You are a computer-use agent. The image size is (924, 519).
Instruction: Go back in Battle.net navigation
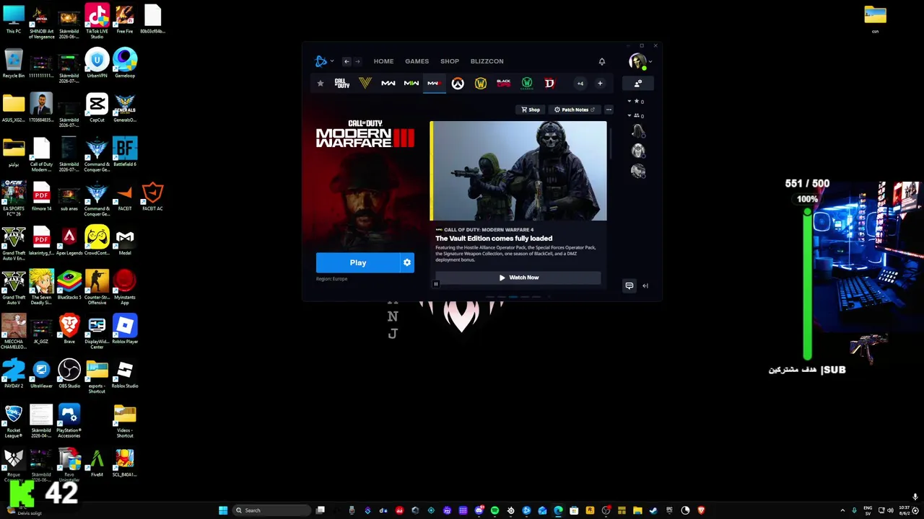(346, 61)
